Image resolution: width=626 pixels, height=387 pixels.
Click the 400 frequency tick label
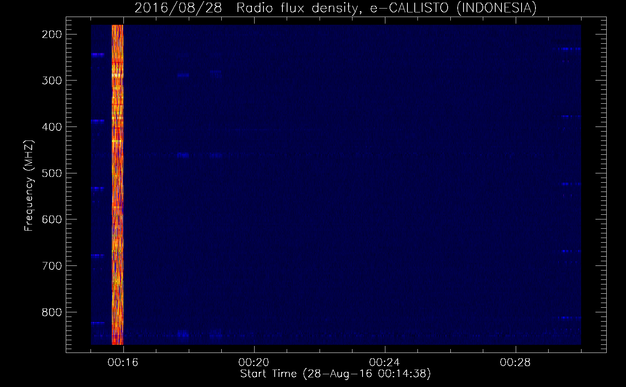click(x=52, y=127)
